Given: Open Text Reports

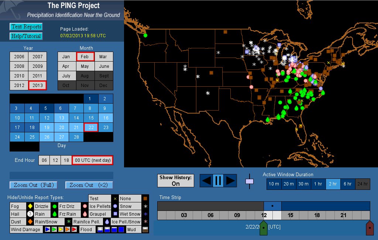Looking at the screenshot, I should tap(26, 27).
